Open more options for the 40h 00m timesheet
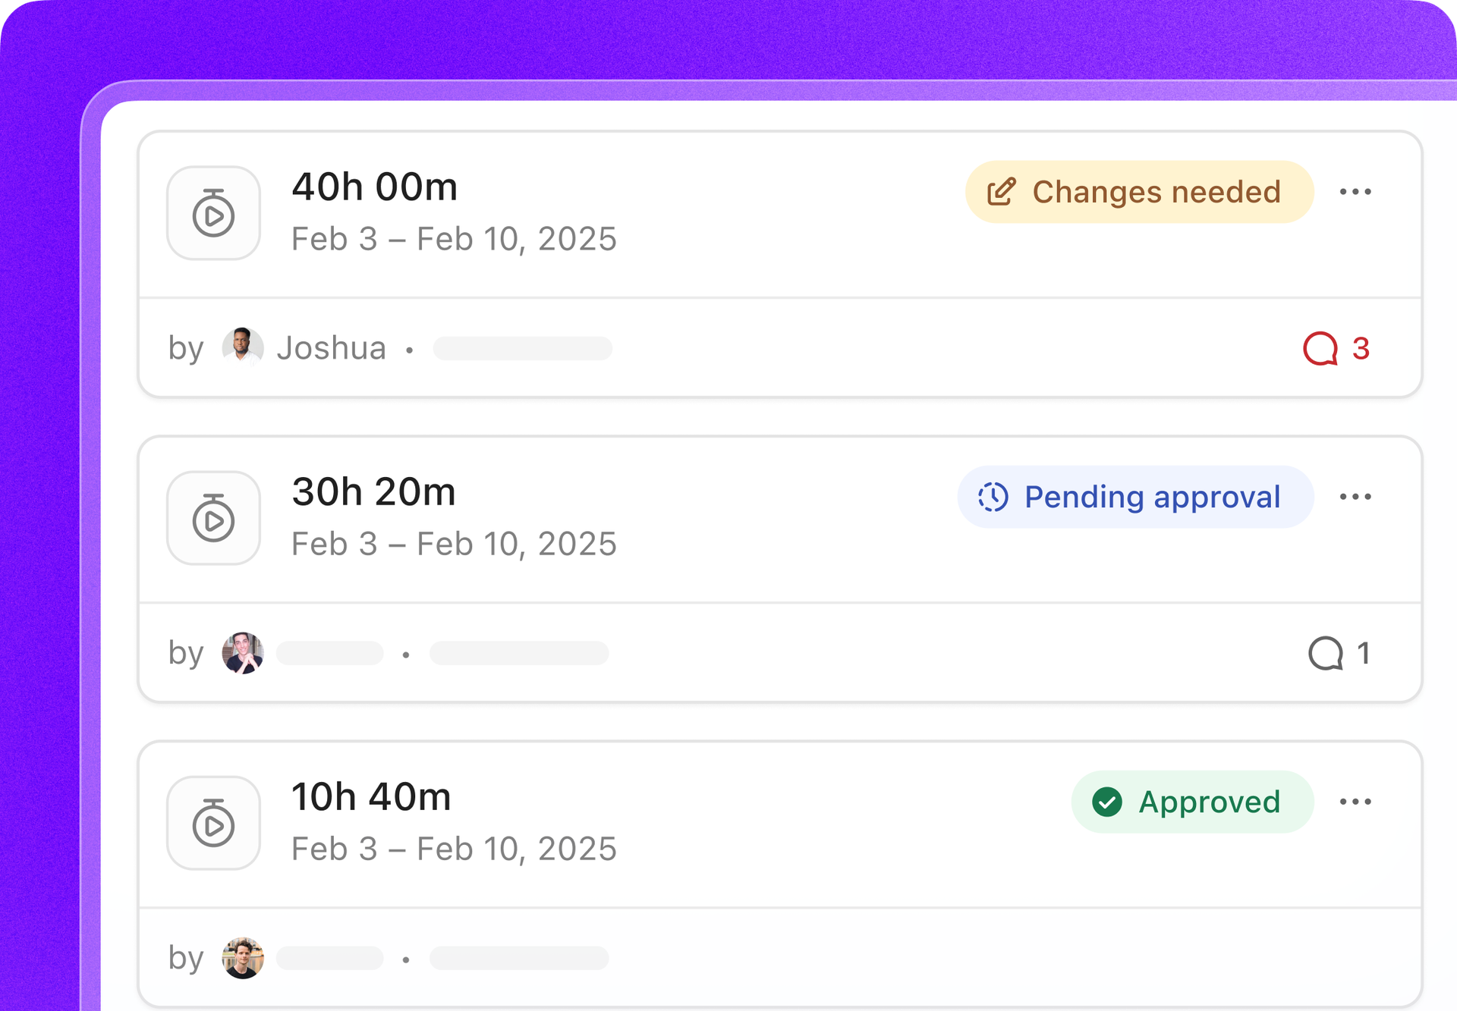Viewport: 1457px width, 1011px height. pyautogui.click(x=1355, y=192)
